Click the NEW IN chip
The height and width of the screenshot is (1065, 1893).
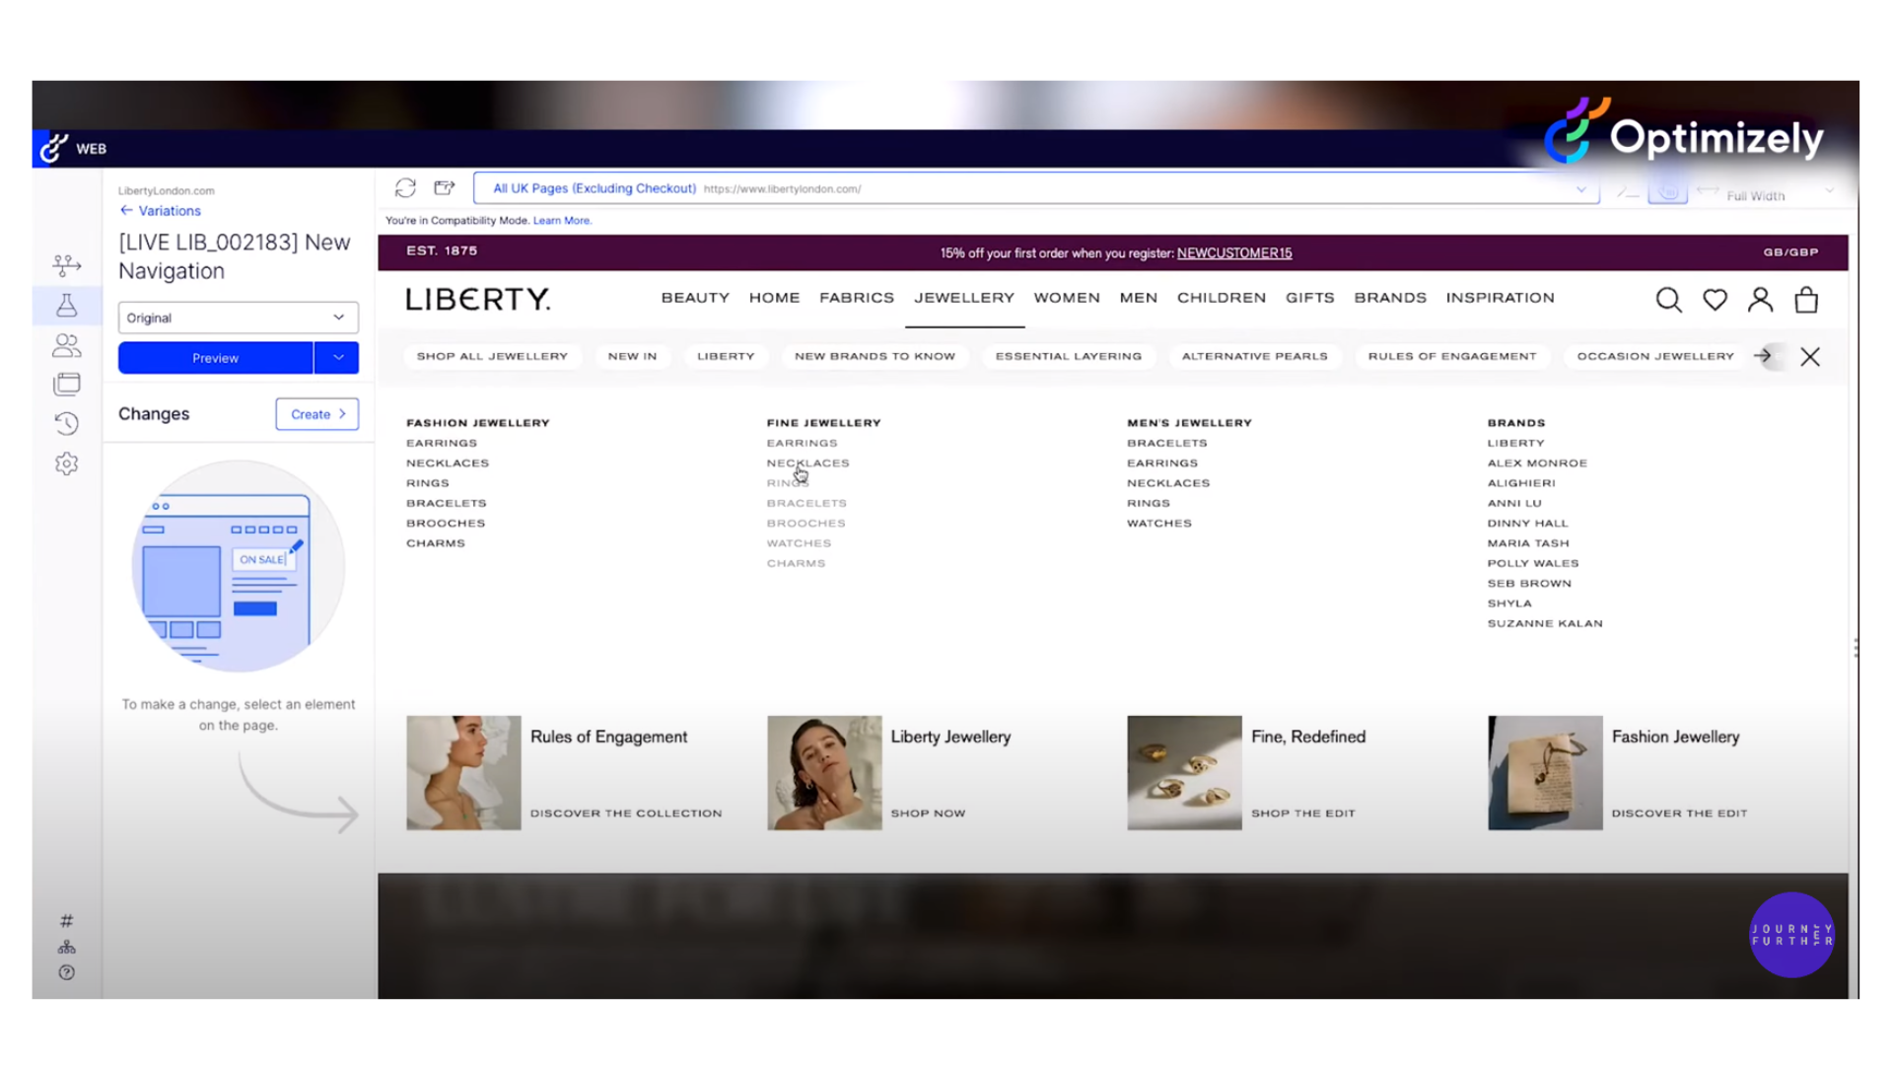(632, 356)
